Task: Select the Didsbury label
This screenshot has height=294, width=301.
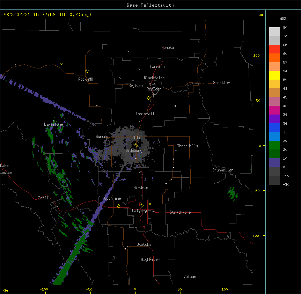Action: pyautogui.click(x=134, y=150)
